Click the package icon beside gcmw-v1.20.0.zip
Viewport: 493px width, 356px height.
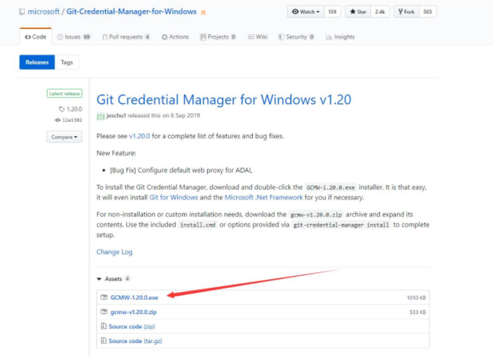[104, 311]
